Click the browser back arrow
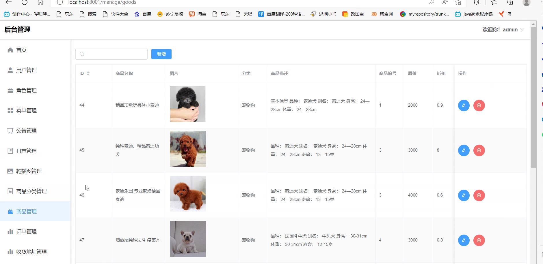Image resolution: width=543 pixels, height=264 pixels. click(x=9, y=2)
